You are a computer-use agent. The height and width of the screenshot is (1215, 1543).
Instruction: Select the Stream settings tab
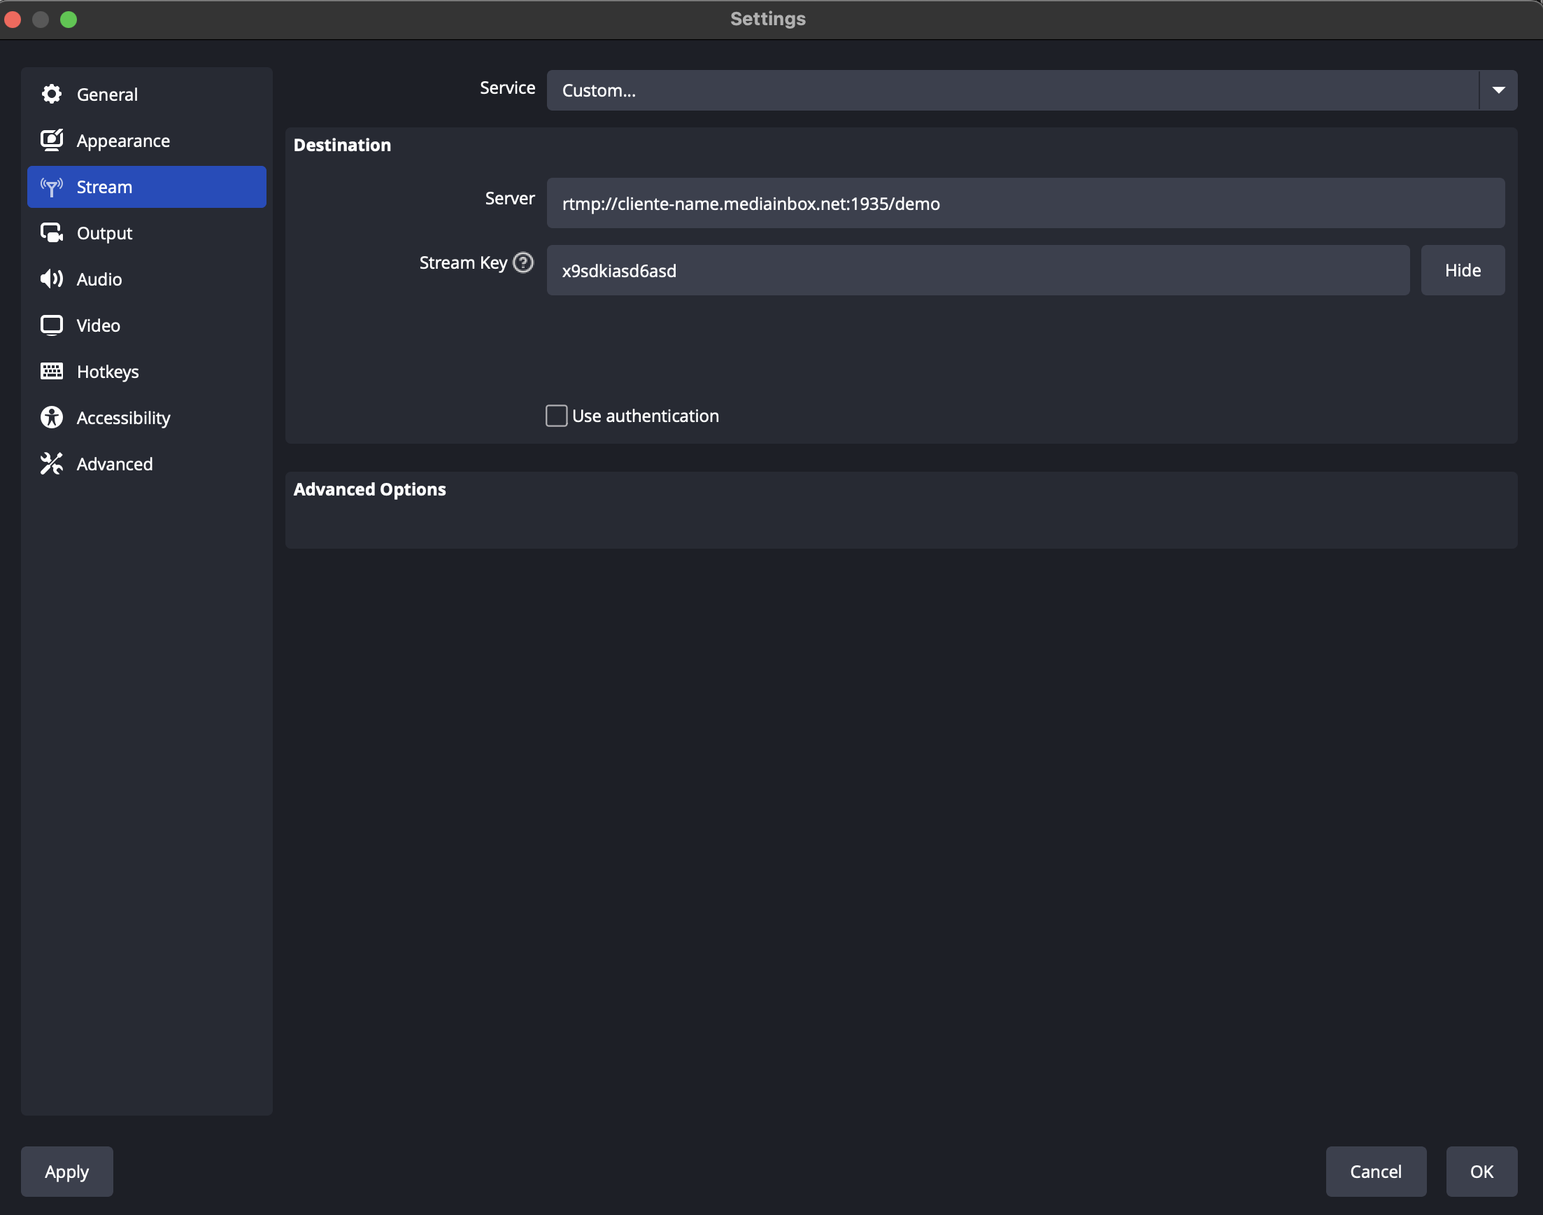pos(146,187)
